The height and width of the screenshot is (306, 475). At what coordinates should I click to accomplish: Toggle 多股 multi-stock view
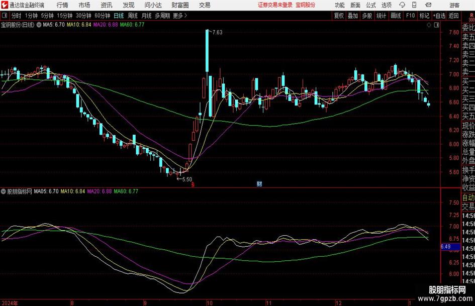tap(367, 16)
